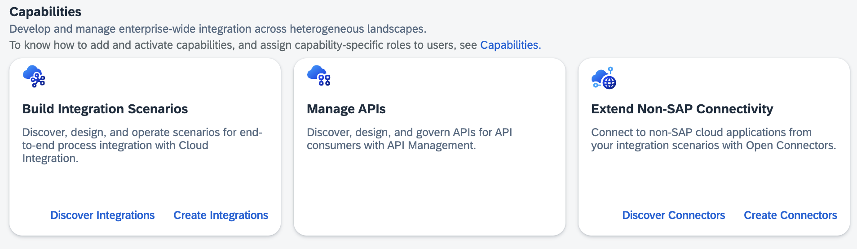Click the Extend Non-SAP Connectivity heading

pyautogui.click(x=682, y=109)
